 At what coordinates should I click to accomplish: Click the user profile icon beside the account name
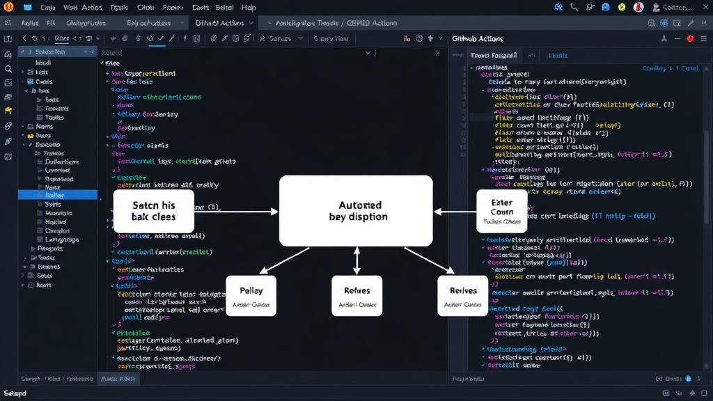pos(656,7)
